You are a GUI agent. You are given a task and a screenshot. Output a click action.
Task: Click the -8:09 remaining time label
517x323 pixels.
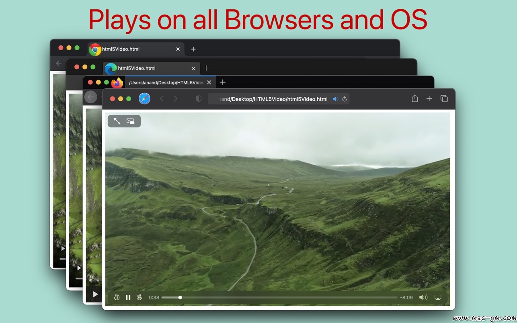(x=406, y=298)
